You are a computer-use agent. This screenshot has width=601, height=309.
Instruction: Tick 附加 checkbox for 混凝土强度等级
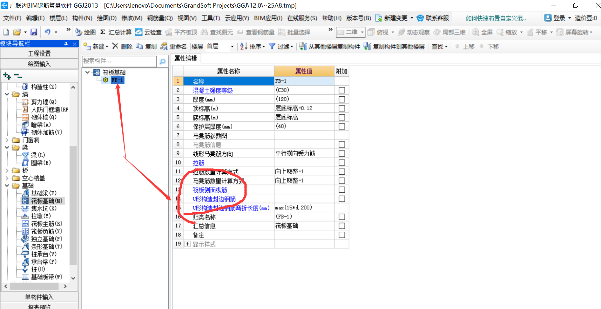coord(342,90)
